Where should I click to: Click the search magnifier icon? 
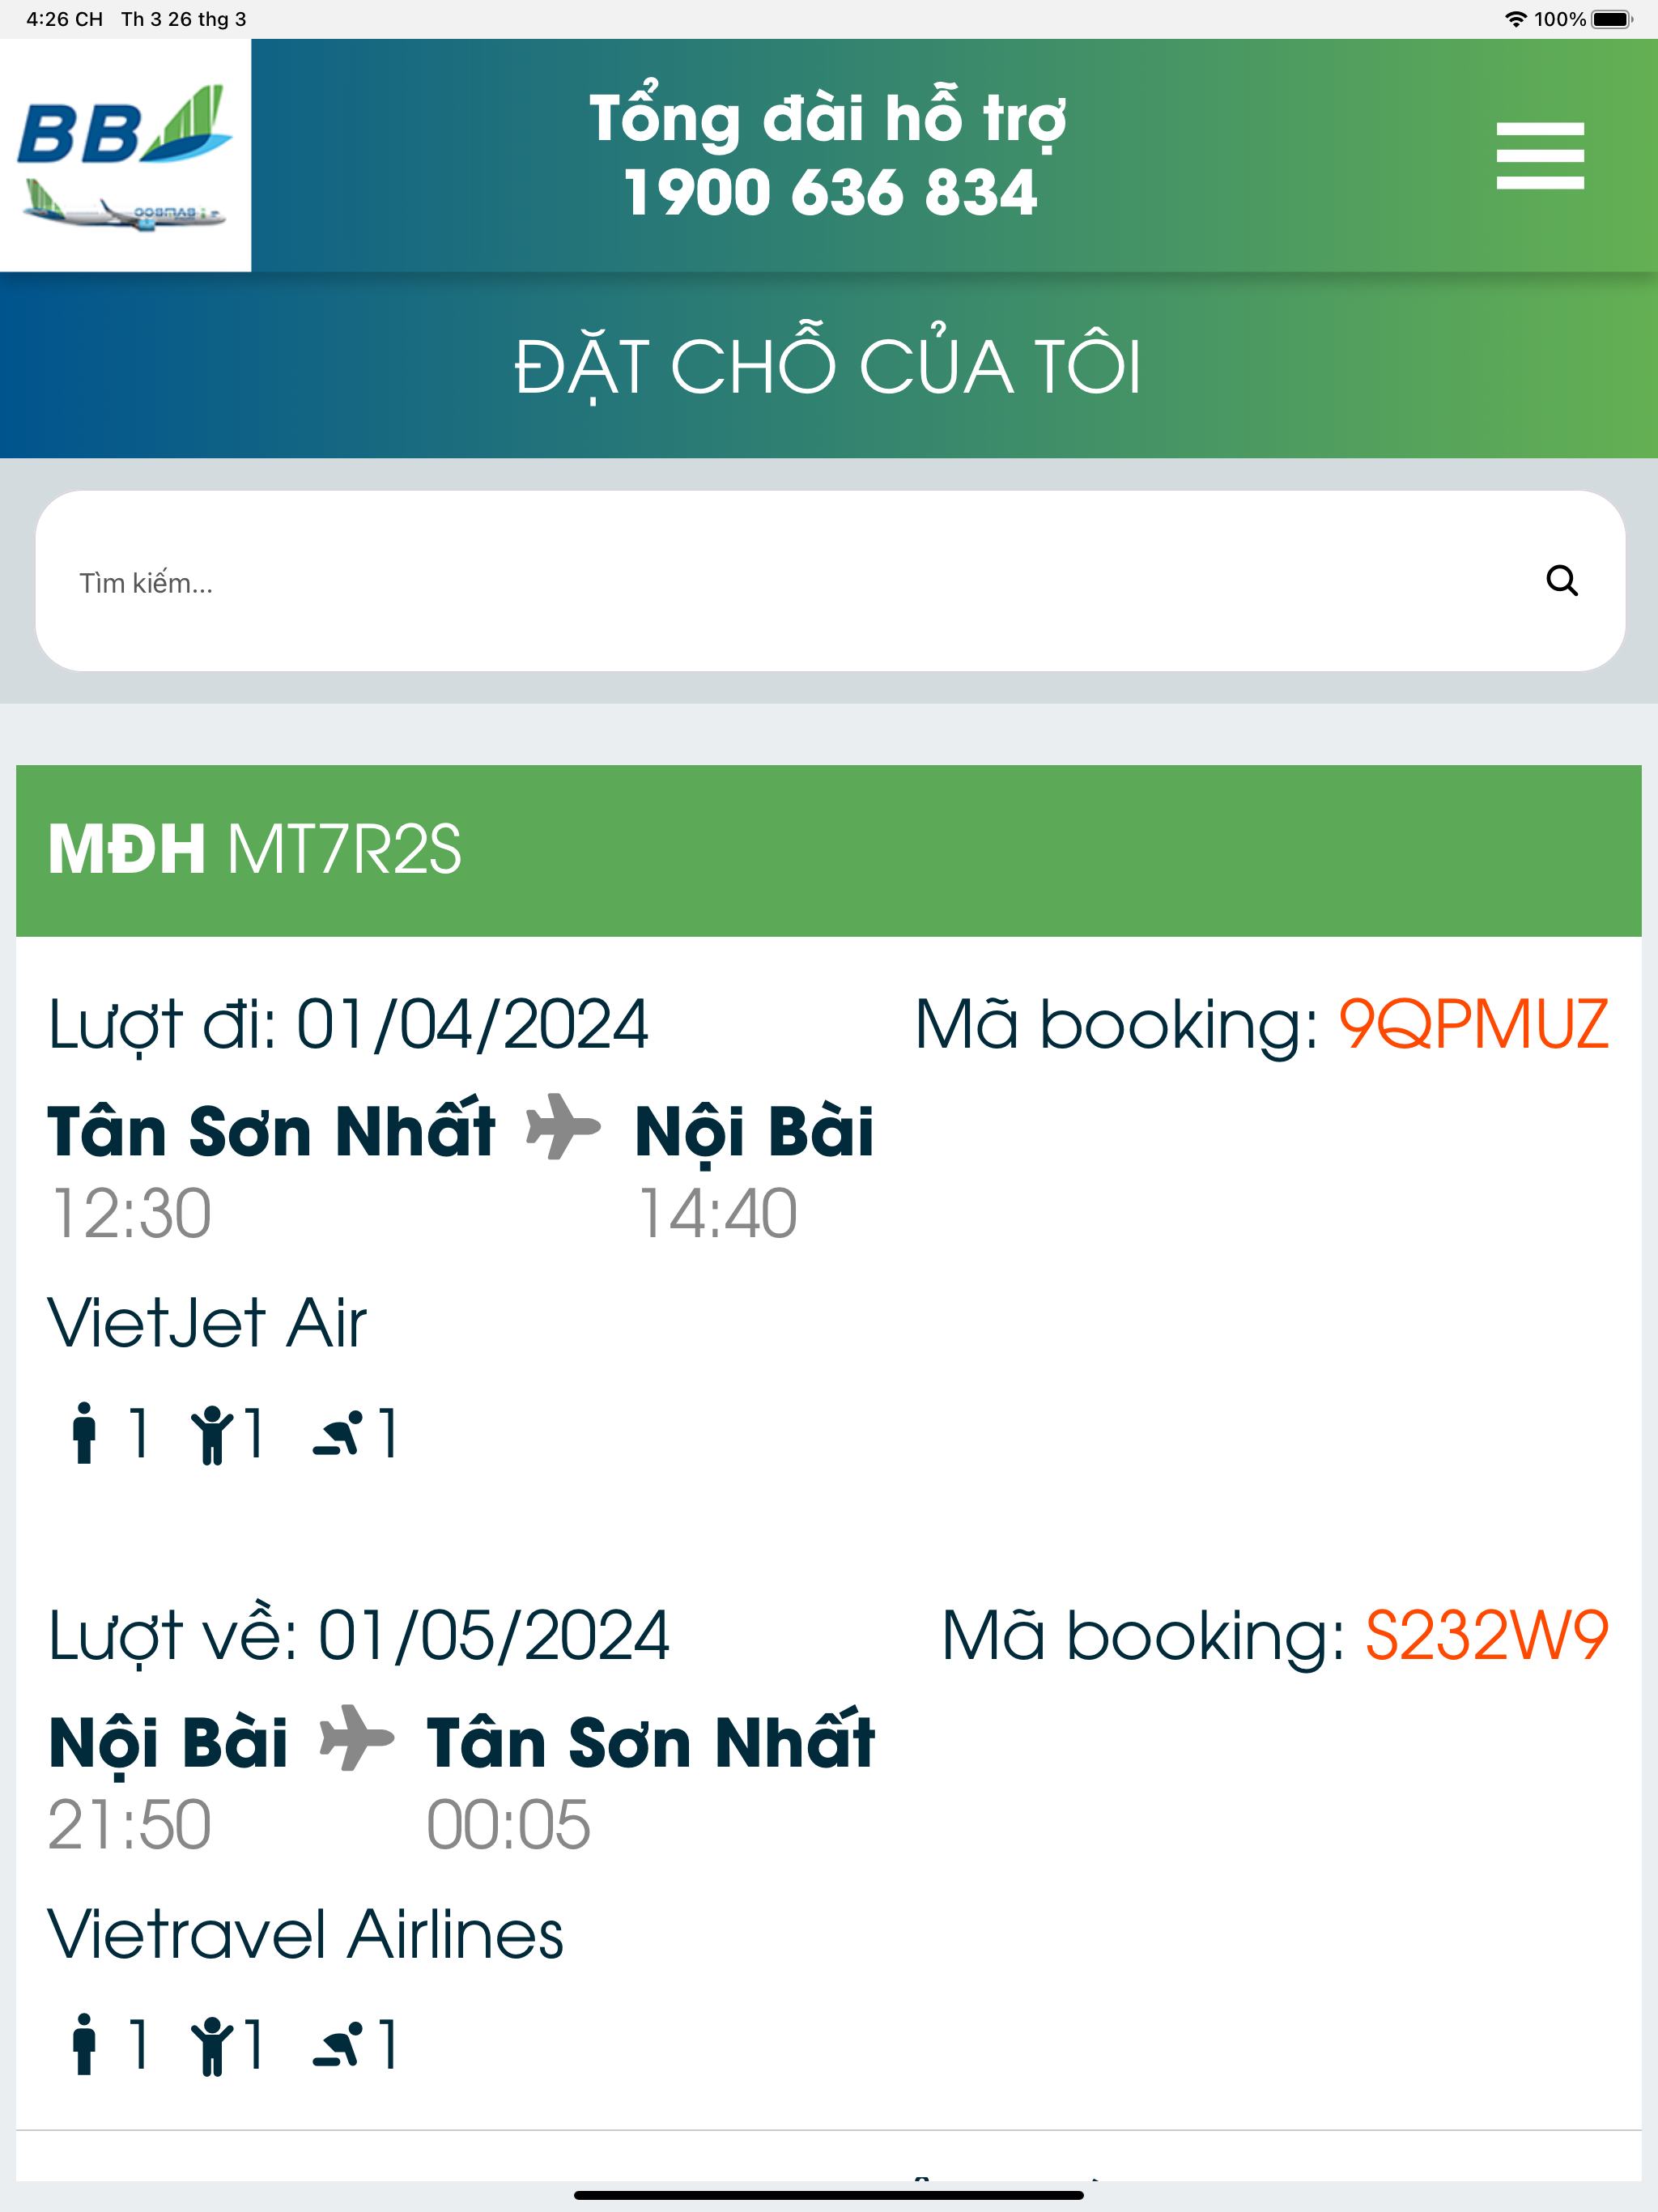(x=1561, y=581)
